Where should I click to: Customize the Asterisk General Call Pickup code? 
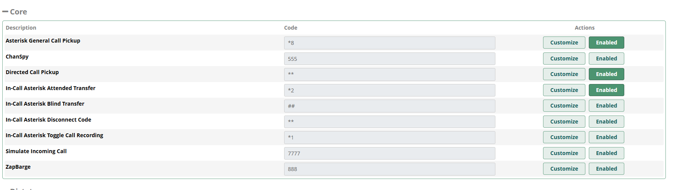tap(564, 43)
